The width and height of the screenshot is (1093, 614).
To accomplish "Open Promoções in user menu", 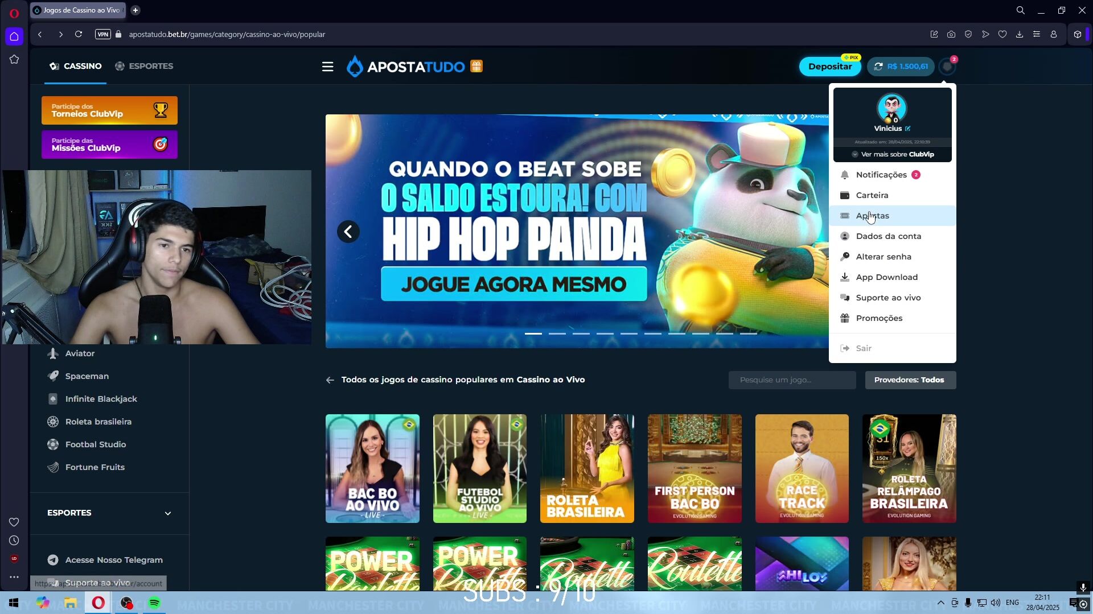I will pyautogui.click(x=892, y=318).
